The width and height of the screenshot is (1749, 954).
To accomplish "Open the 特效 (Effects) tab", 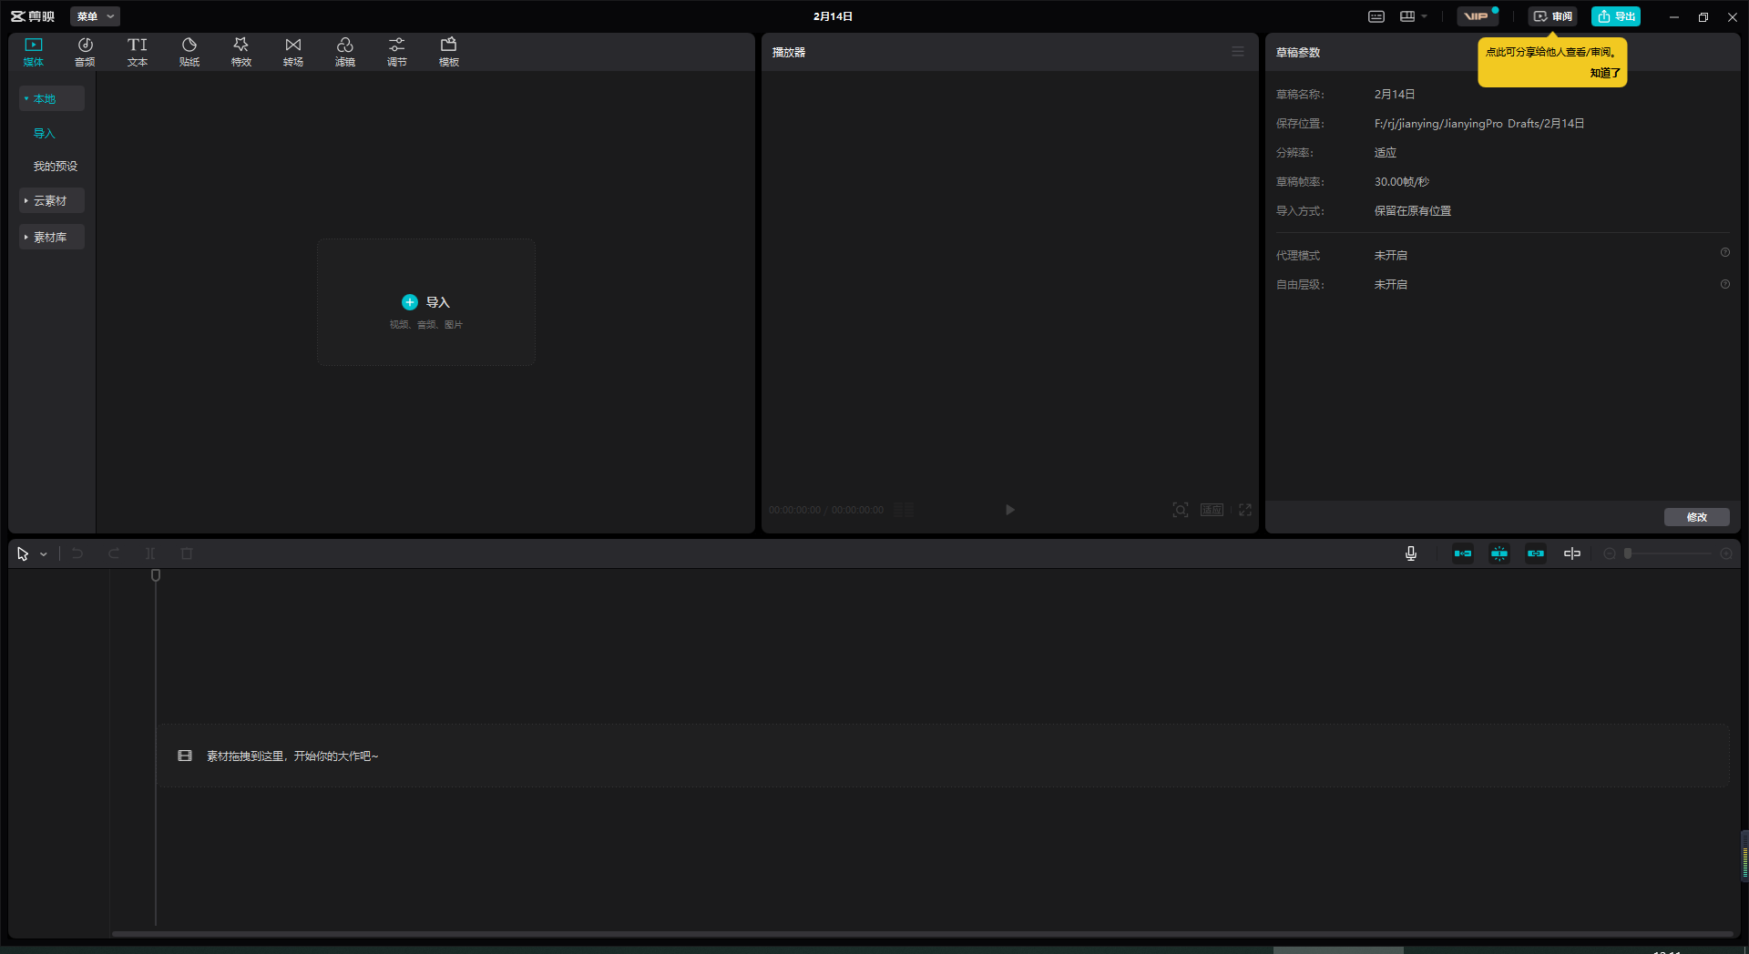I will tap(241, 52).
